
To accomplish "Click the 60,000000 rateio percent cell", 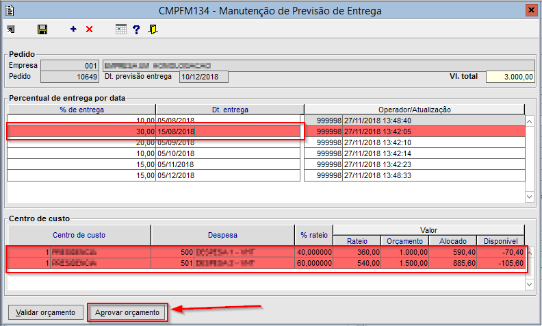I will (314, 264).
